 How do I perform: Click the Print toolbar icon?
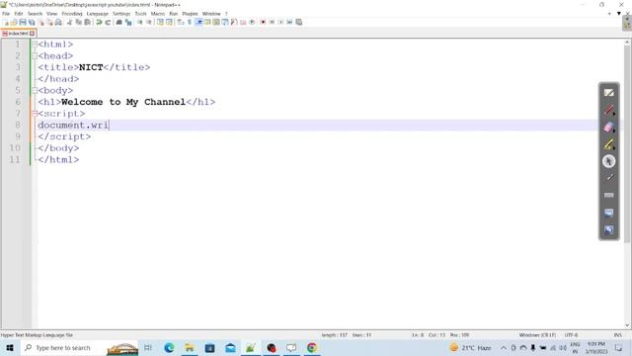pos(58,22)
